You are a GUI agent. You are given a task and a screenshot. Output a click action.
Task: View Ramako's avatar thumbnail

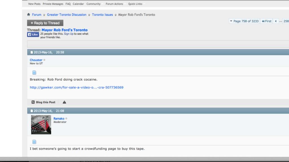tap(41, 125)
